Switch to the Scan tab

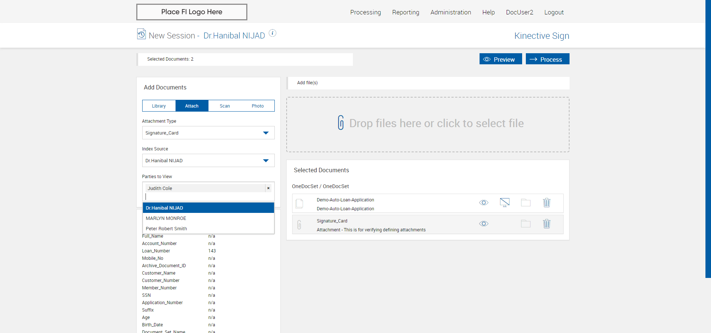click(x=225, y=106)
